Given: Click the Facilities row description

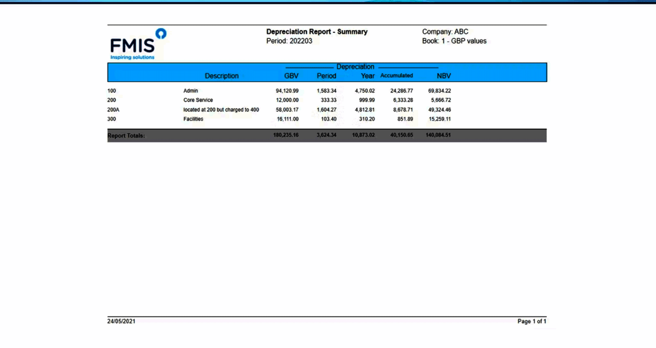Looking at the screenshot, I should [193, 119].
